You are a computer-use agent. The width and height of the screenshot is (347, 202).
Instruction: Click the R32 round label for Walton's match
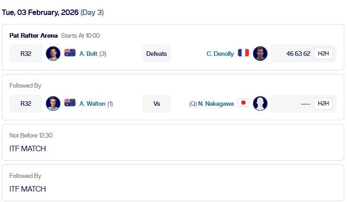(x=26, y=103)
